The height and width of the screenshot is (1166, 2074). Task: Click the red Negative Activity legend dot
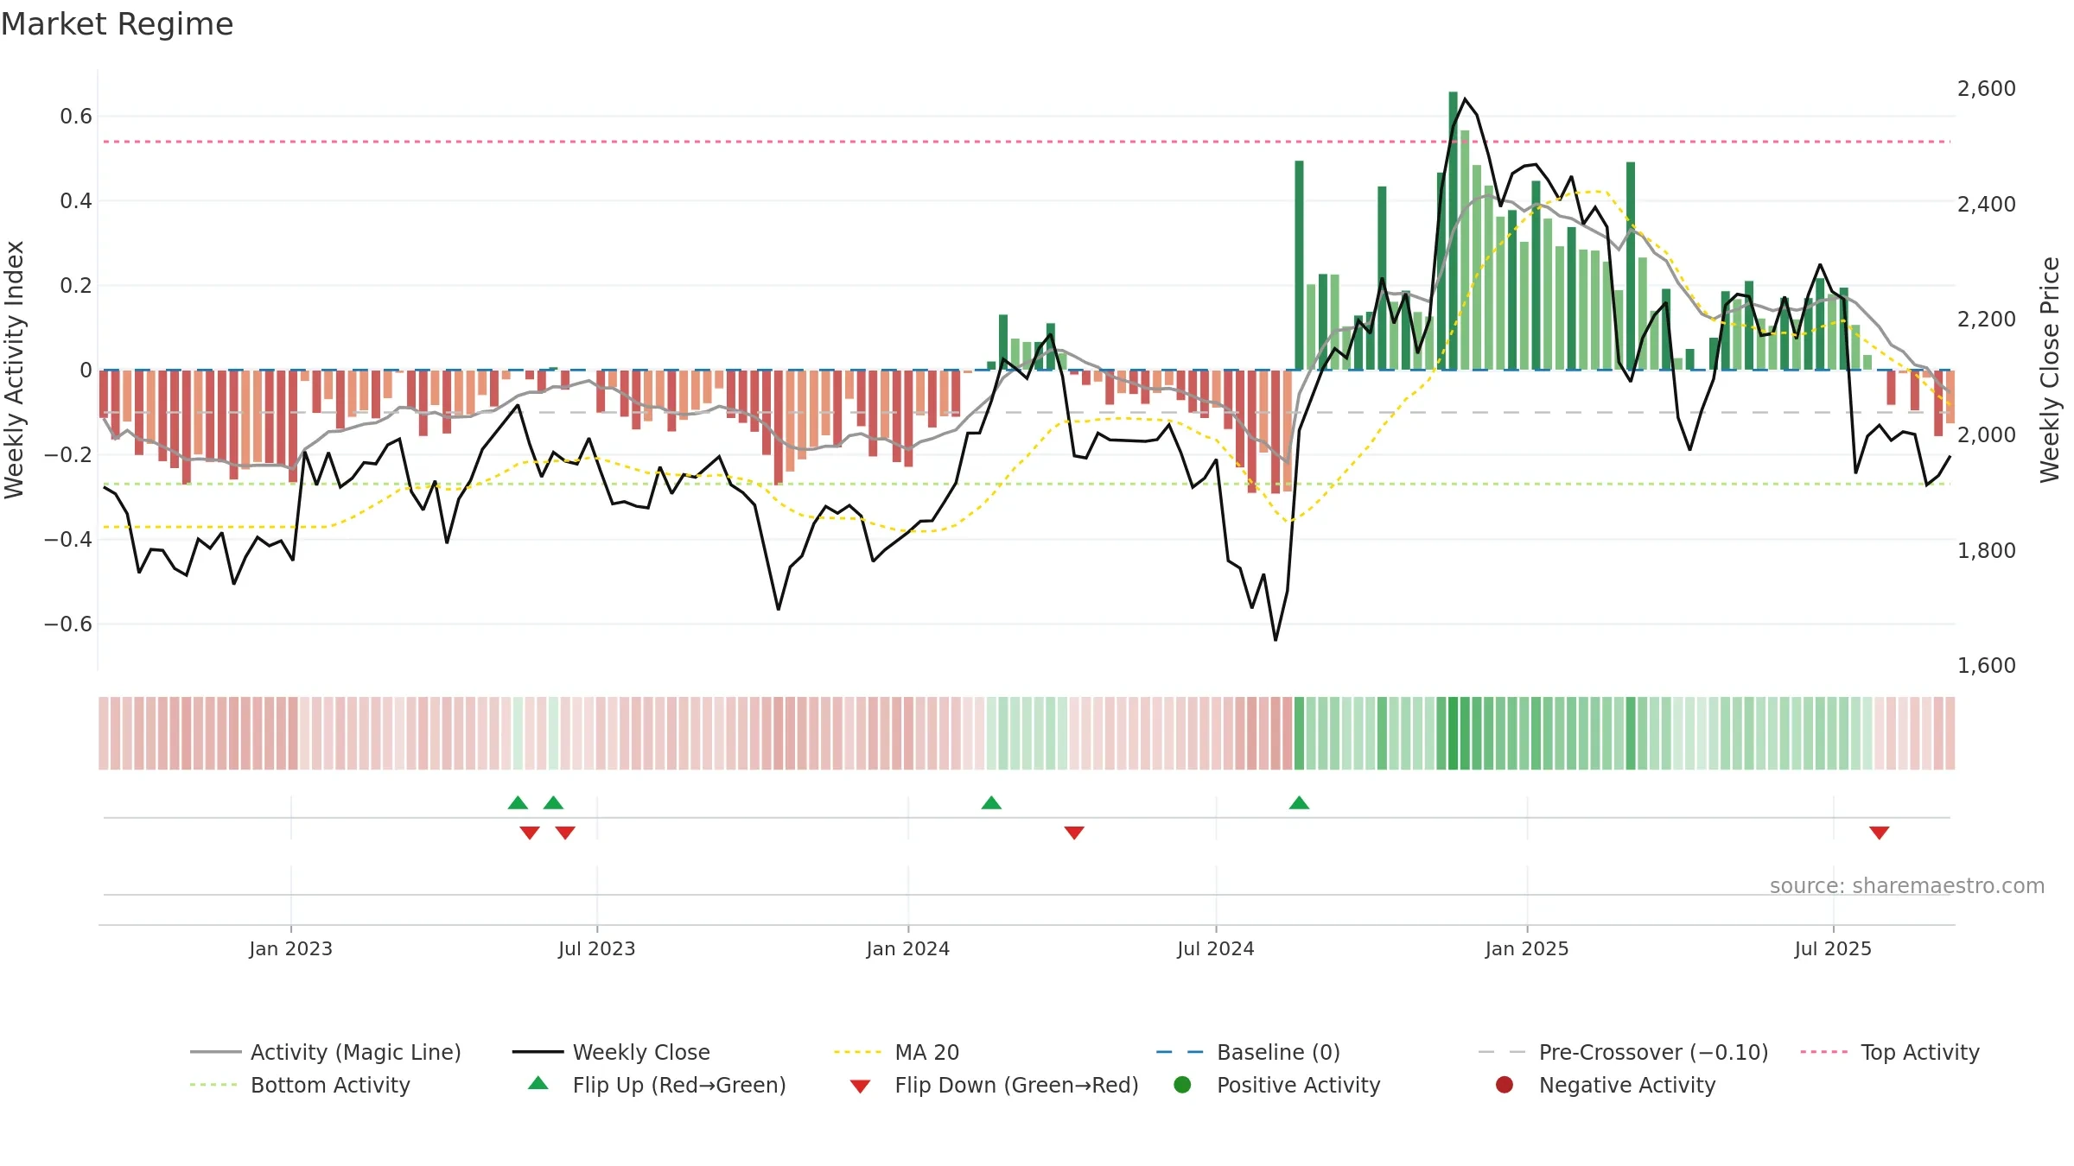pyautogui.click(x=1505, y=1084)
